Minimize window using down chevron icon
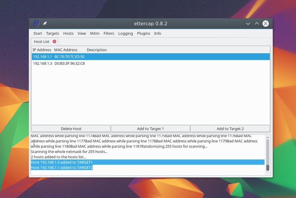Screen dimensions: 296x198 [248, 23]
